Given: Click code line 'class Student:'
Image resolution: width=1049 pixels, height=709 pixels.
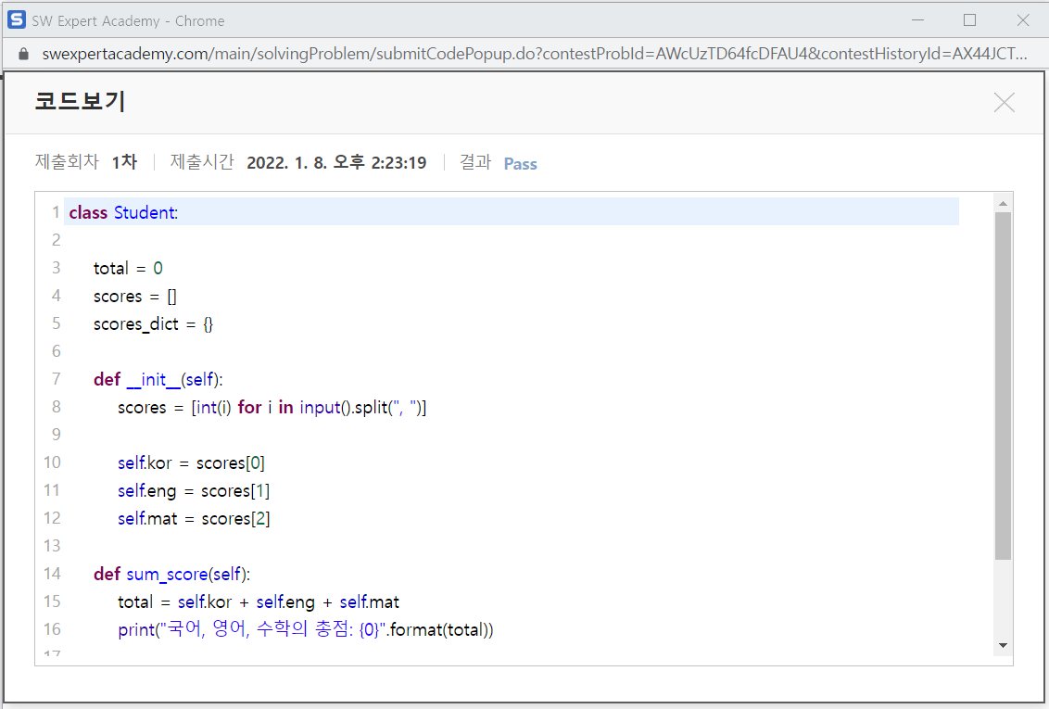Looking at the screenshot, I should pos(123,212).
